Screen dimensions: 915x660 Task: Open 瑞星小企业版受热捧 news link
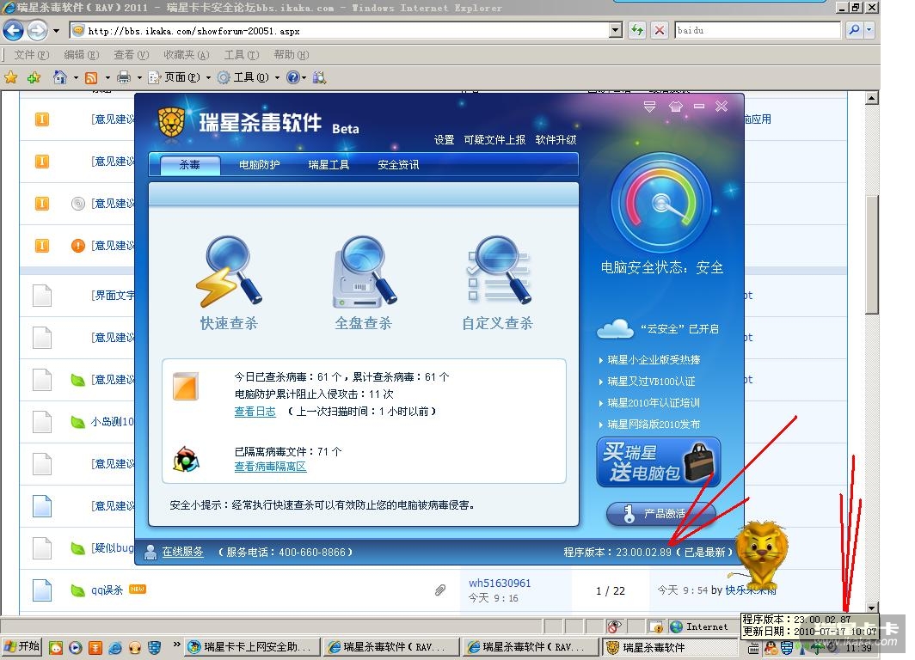[654, 360]
